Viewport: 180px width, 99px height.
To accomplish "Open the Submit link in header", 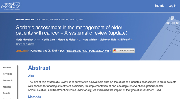I will pos(159,6).
